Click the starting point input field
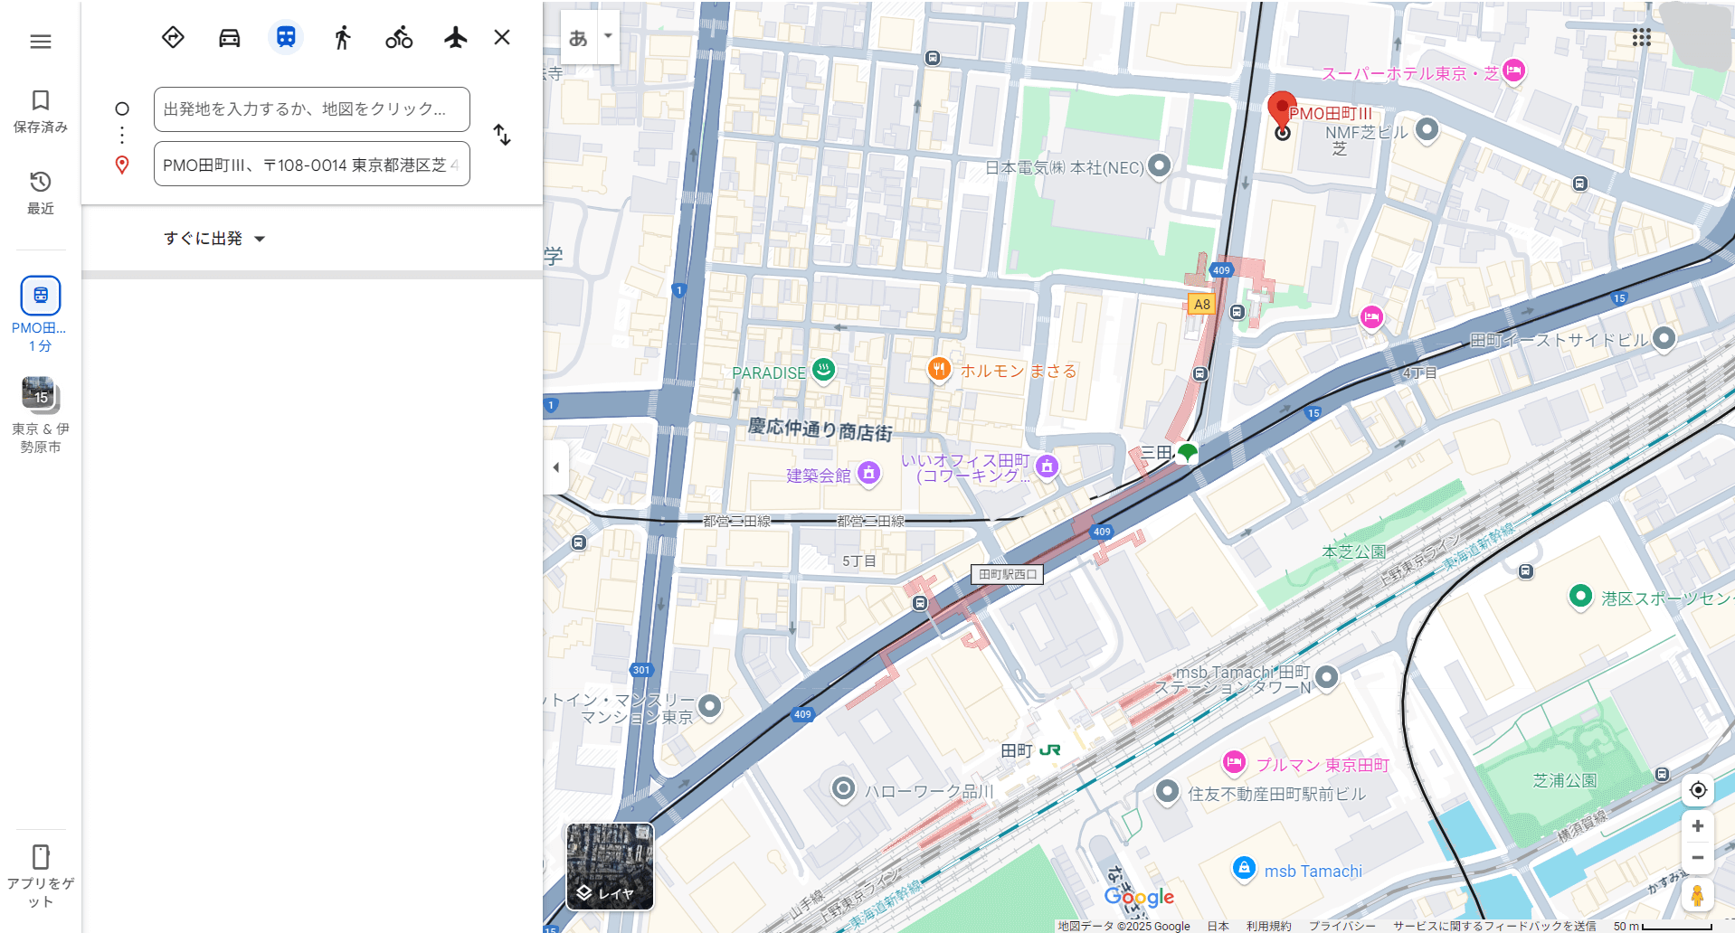The height and width of the screenshot is (933, 1735). (x=311, y=109)
